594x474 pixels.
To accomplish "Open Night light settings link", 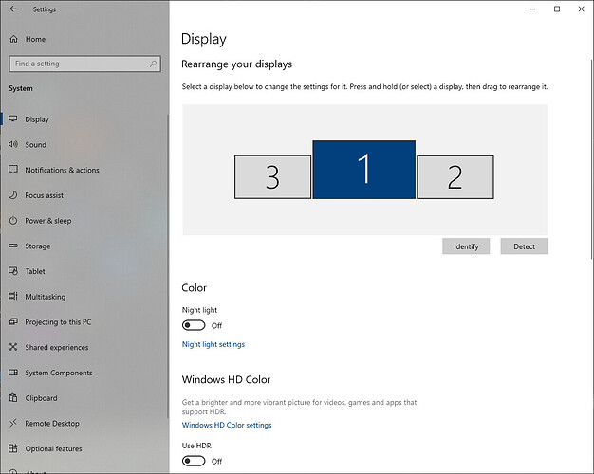I will click(x=213, y=345).
